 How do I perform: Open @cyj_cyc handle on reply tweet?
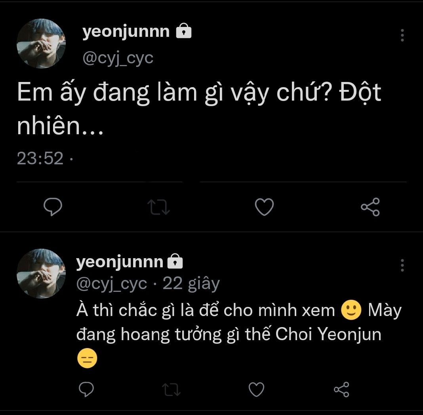111,284
